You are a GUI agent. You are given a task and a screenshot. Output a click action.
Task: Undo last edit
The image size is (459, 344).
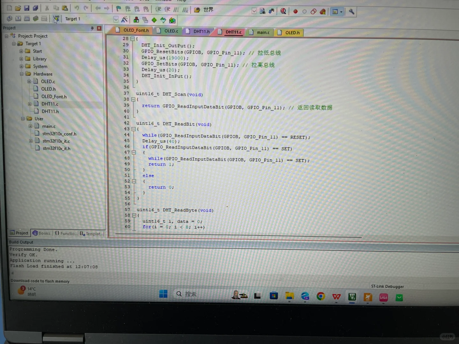pyautogui.click(x=76, y=8)
